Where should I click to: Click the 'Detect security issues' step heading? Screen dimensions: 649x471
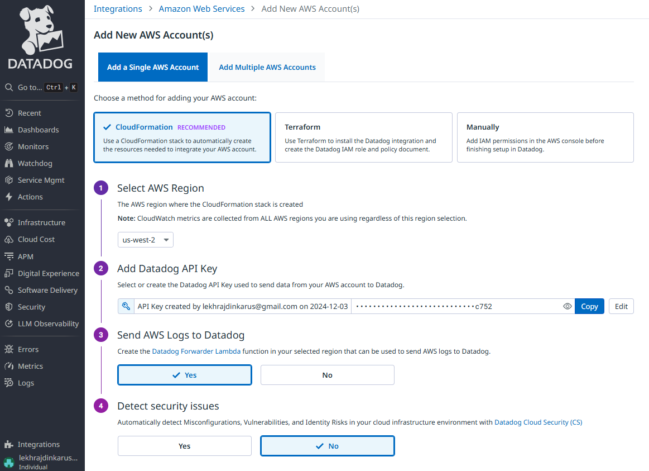[x=168, y=406]
